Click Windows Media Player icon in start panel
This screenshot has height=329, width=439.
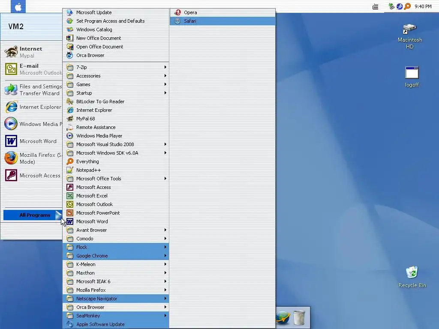pos(11,124)
